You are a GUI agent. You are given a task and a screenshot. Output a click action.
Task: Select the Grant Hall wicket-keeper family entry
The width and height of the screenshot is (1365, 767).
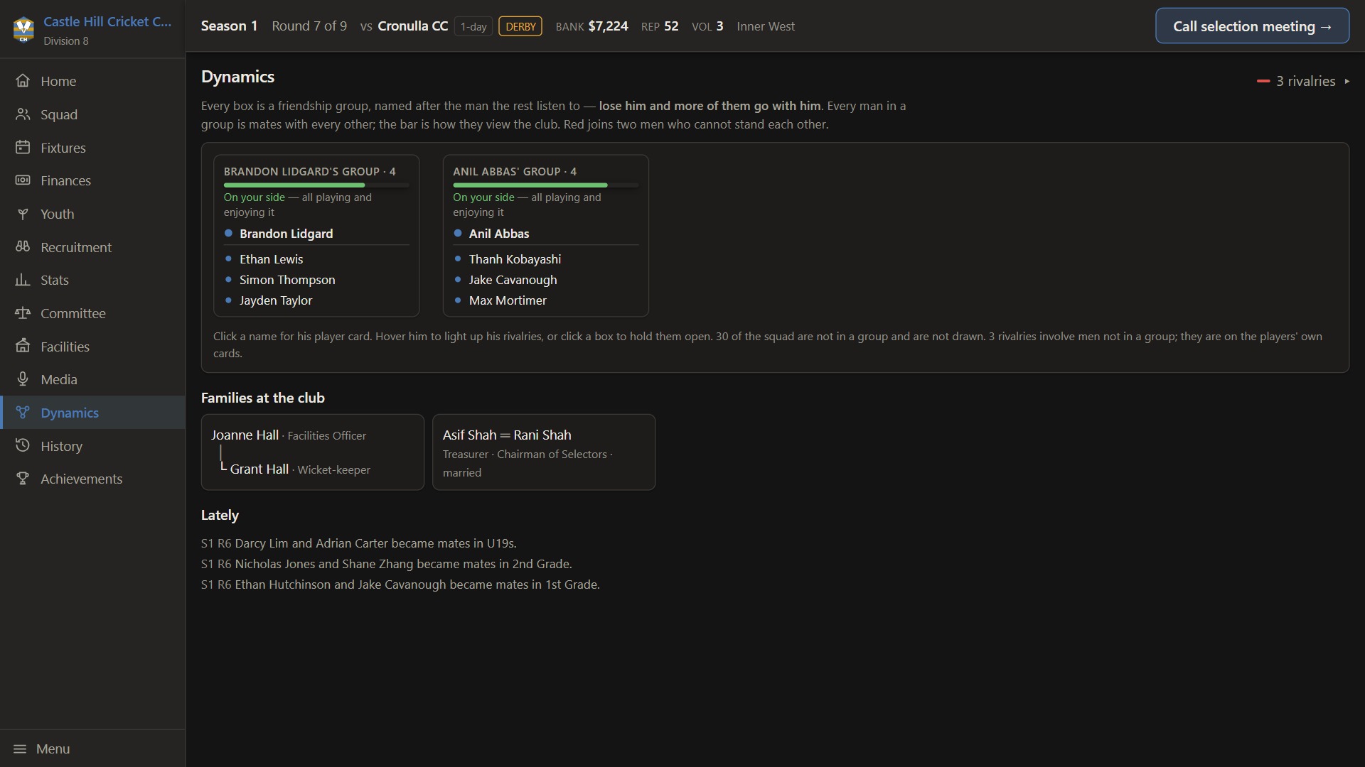(x=299, y=469)
